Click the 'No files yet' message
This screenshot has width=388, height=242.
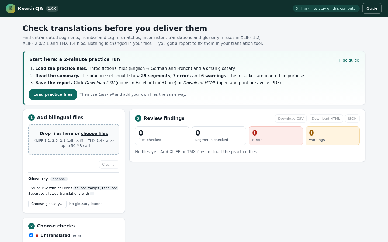point(196,152)
